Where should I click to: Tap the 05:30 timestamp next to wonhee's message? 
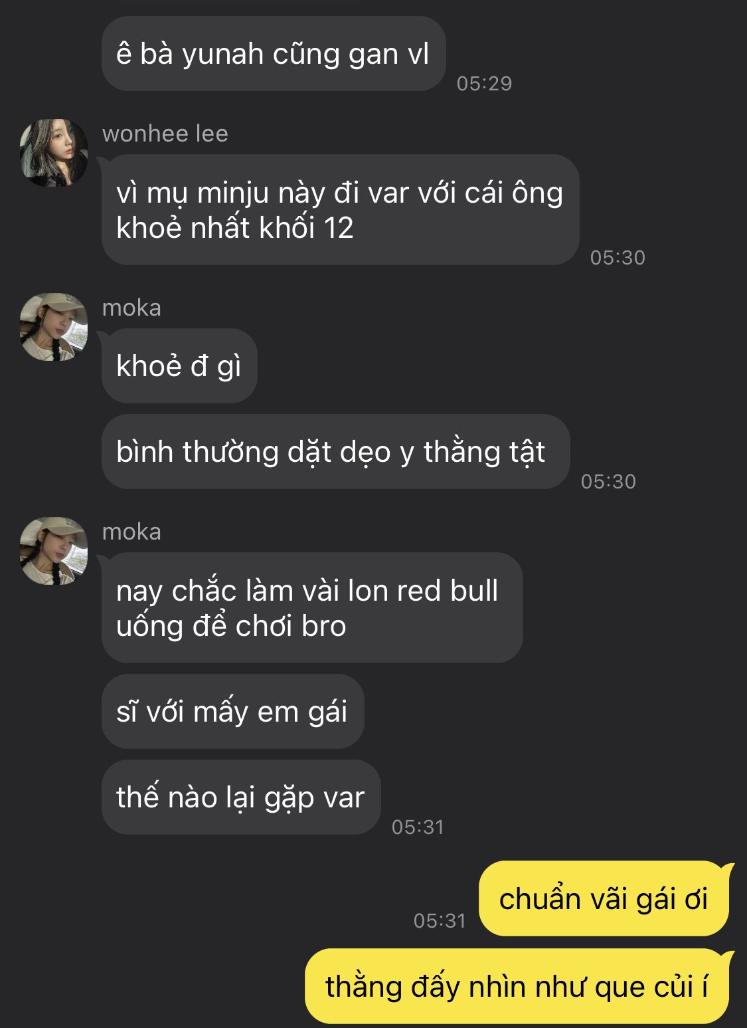(618, 257)
